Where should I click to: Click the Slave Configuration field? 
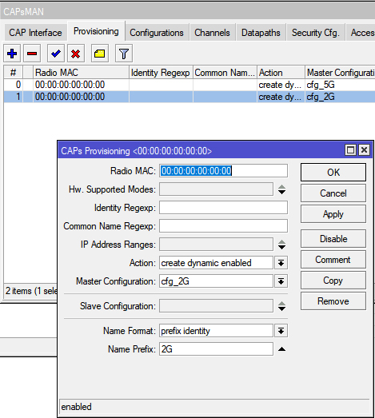(217, 306)
